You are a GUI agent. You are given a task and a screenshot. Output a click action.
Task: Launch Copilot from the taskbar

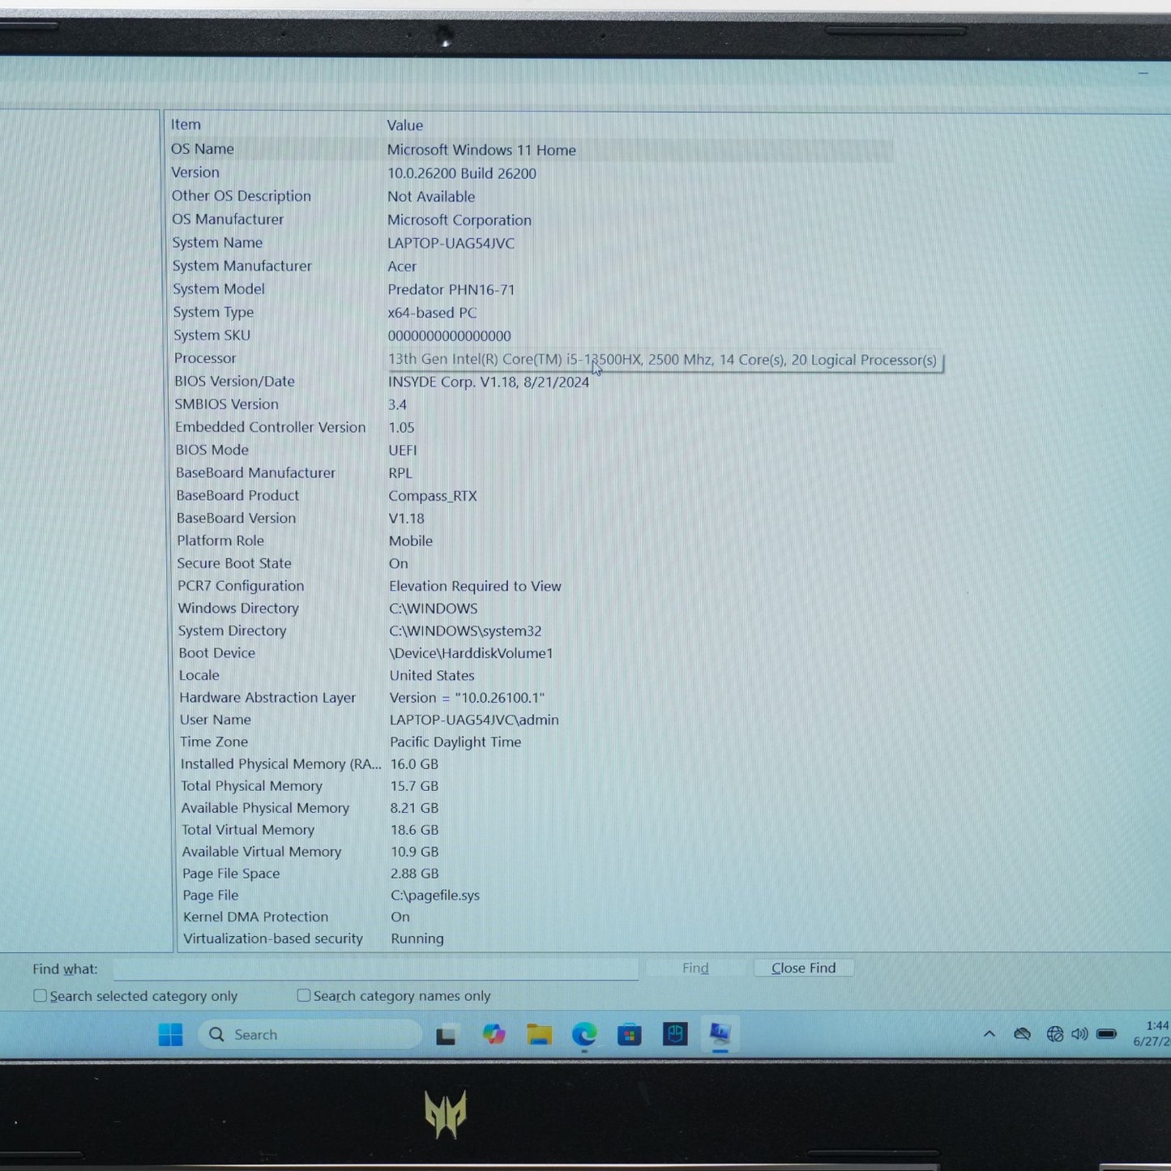tap(494, 1034)
